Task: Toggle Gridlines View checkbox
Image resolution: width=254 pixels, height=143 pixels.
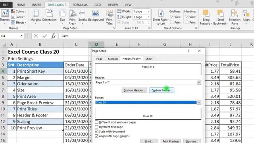Action: [172, 17]
